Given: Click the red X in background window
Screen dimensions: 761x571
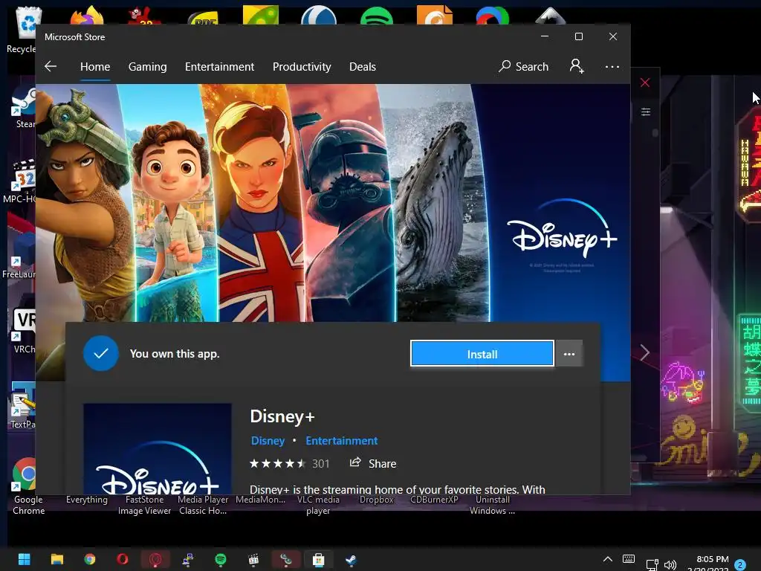Looking at the screenshot, I should coord(645,83).
